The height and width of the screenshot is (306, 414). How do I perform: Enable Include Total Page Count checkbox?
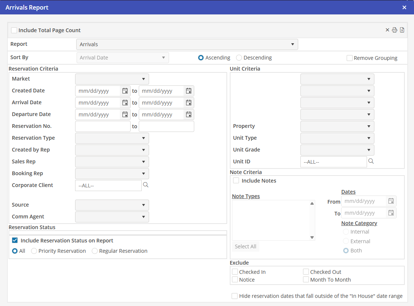(x=14, y=30)
